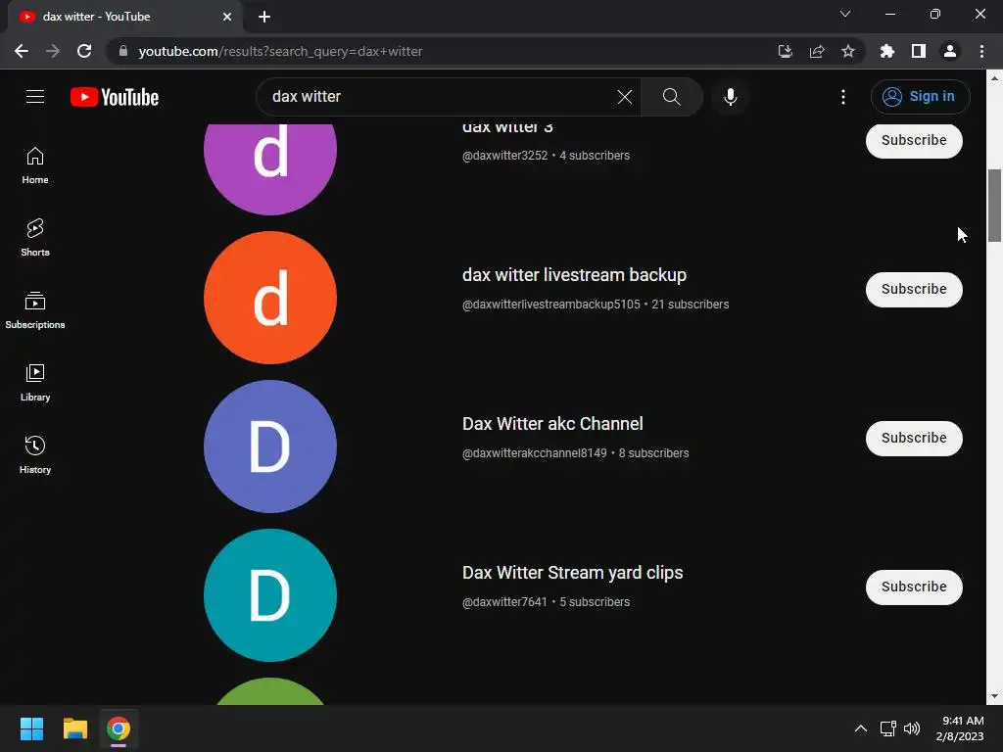This screenshot has height=752, width=1003.
Task: Open the Chrome three-dot menu
Action: (x=981, y=51)
